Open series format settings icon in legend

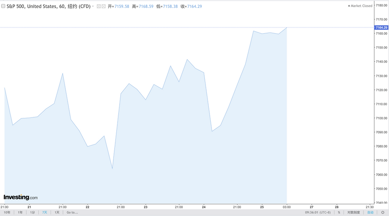104,6
